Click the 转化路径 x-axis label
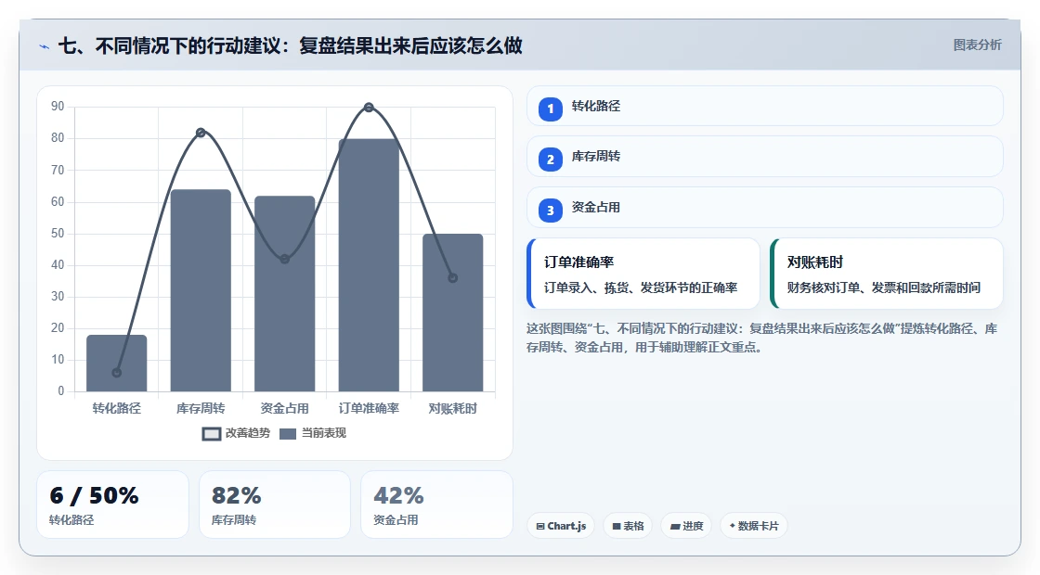 pos(117,409)
